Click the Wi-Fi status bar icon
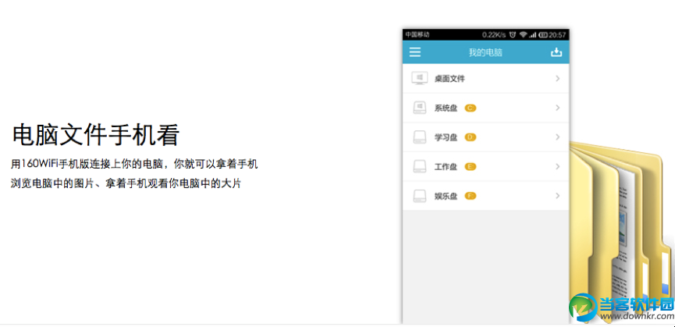Viewport: 675px width, 327px height. pos(523,35)
